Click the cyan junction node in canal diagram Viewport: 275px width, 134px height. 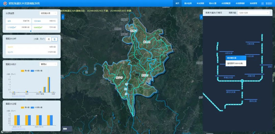[x=242, y=81]
